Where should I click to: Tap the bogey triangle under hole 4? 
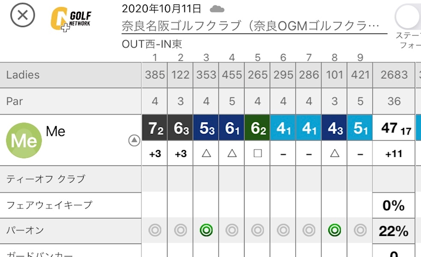point(232,153)
